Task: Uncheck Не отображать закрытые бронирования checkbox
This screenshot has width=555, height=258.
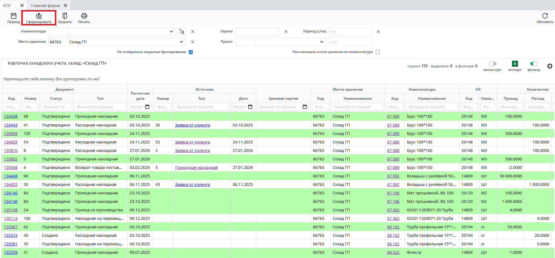Action: [191, 52]
